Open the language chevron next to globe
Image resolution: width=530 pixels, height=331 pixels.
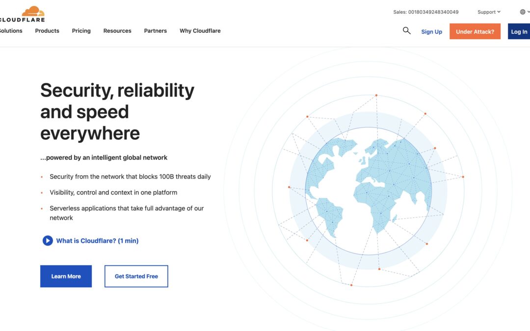click(529, 12)
